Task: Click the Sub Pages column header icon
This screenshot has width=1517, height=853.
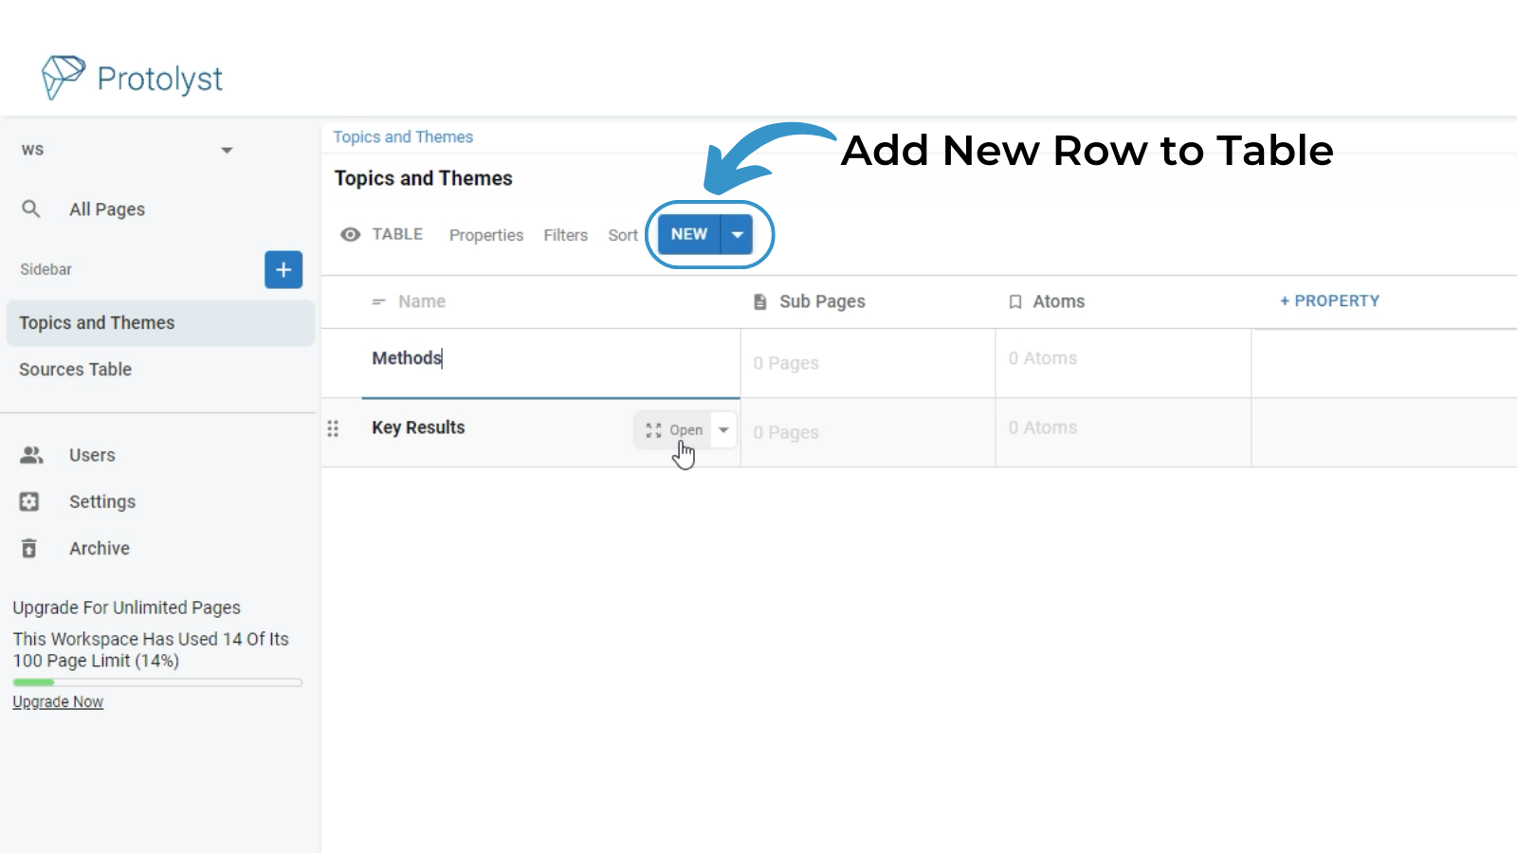Action: pos(759,301)
